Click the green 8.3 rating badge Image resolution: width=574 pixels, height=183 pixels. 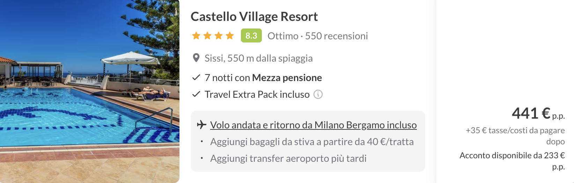(x=251, y=36)
